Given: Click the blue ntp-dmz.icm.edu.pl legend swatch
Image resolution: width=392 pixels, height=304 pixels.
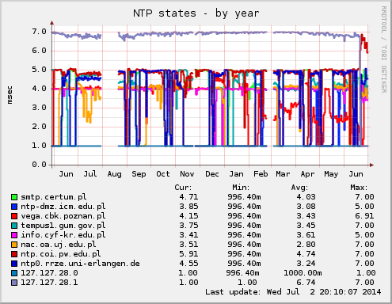Looking at the screenshot, I should 14,207.
